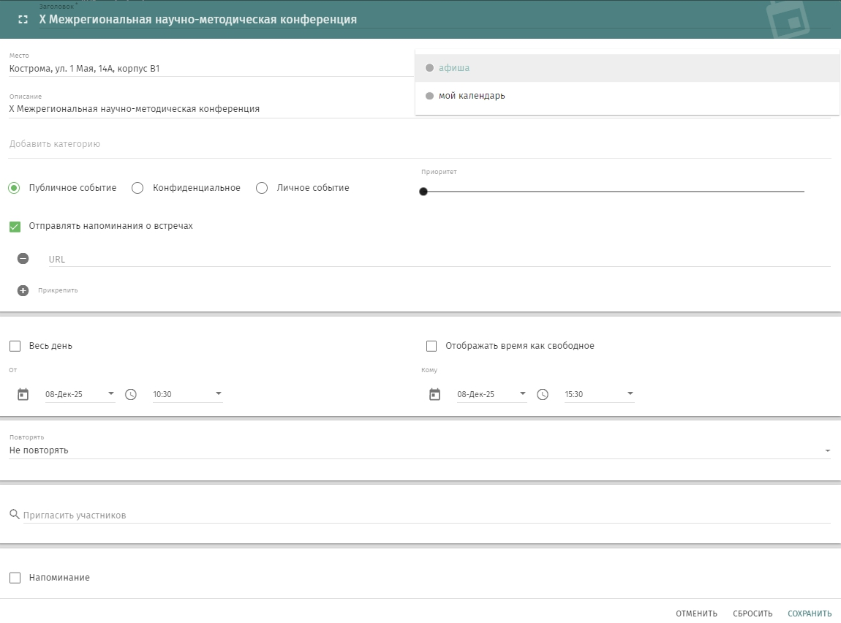Uncheck Отправлять напоминания о встречах
Viewport: 841px width, 623px height.
tap(15, 227)
